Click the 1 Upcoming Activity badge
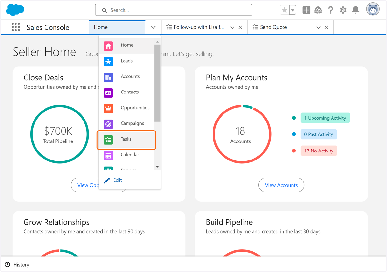Image resolution: width=387 pixels, height=272 pixels. 325,118
